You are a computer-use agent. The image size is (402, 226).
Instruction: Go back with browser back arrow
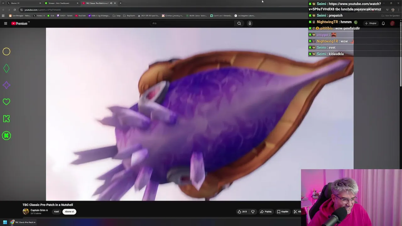point(3,10)
